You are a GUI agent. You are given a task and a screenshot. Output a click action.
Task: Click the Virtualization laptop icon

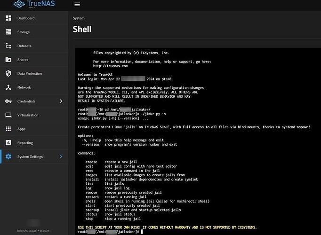click(x=8, y=115)
